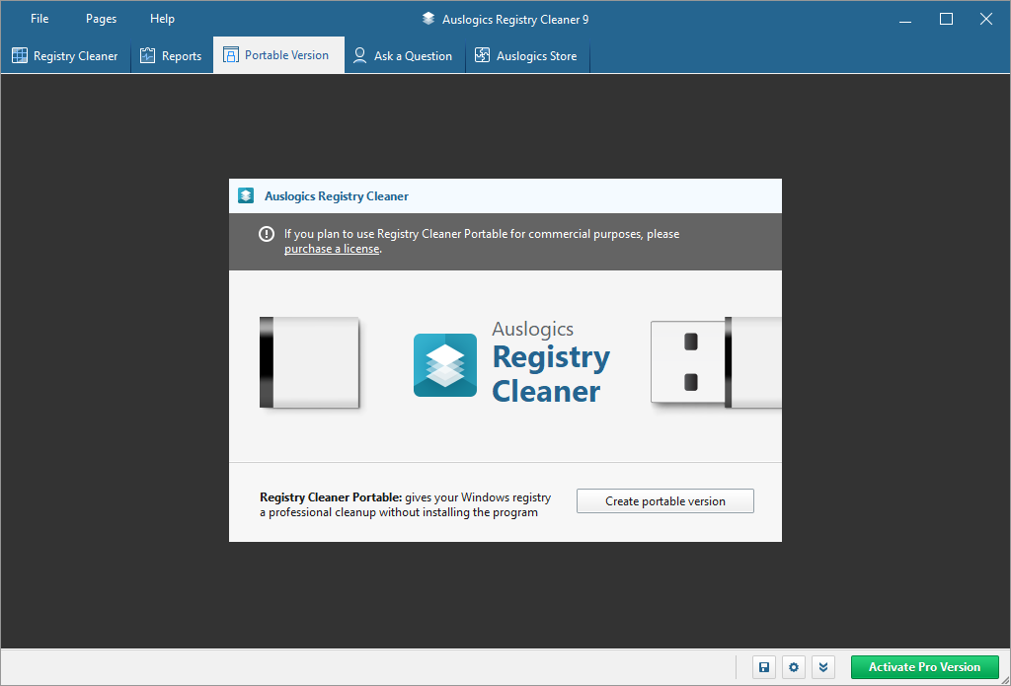Viewport: 1011px width, 686px height.
Task: Click the USB drive connector image
Action: [x=716, y=362]
